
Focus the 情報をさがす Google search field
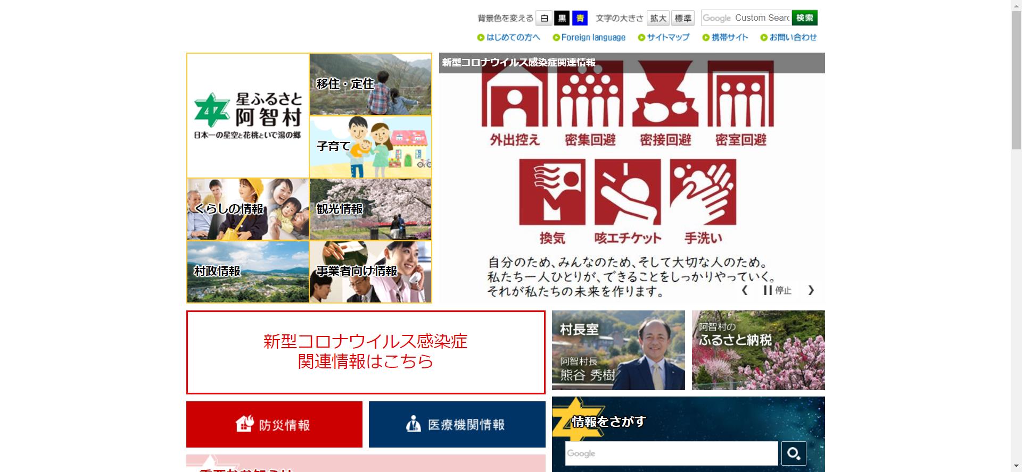click(x=672, y=453)
